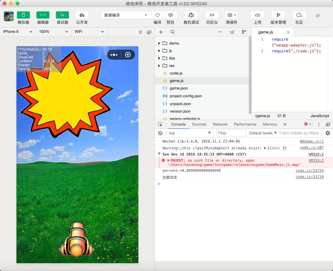Select project.config.json in file tree
Image resolution: width=333 pixels, height=271 pixels.
click(x=186, y=96)
